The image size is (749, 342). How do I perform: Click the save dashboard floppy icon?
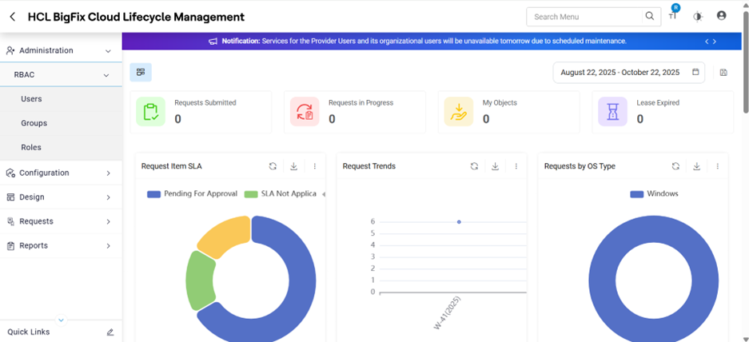[x=723, y=73]
